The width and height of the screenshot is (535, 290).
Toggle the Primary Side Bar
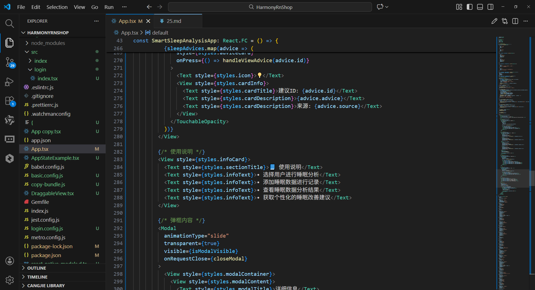pos(470,7)
